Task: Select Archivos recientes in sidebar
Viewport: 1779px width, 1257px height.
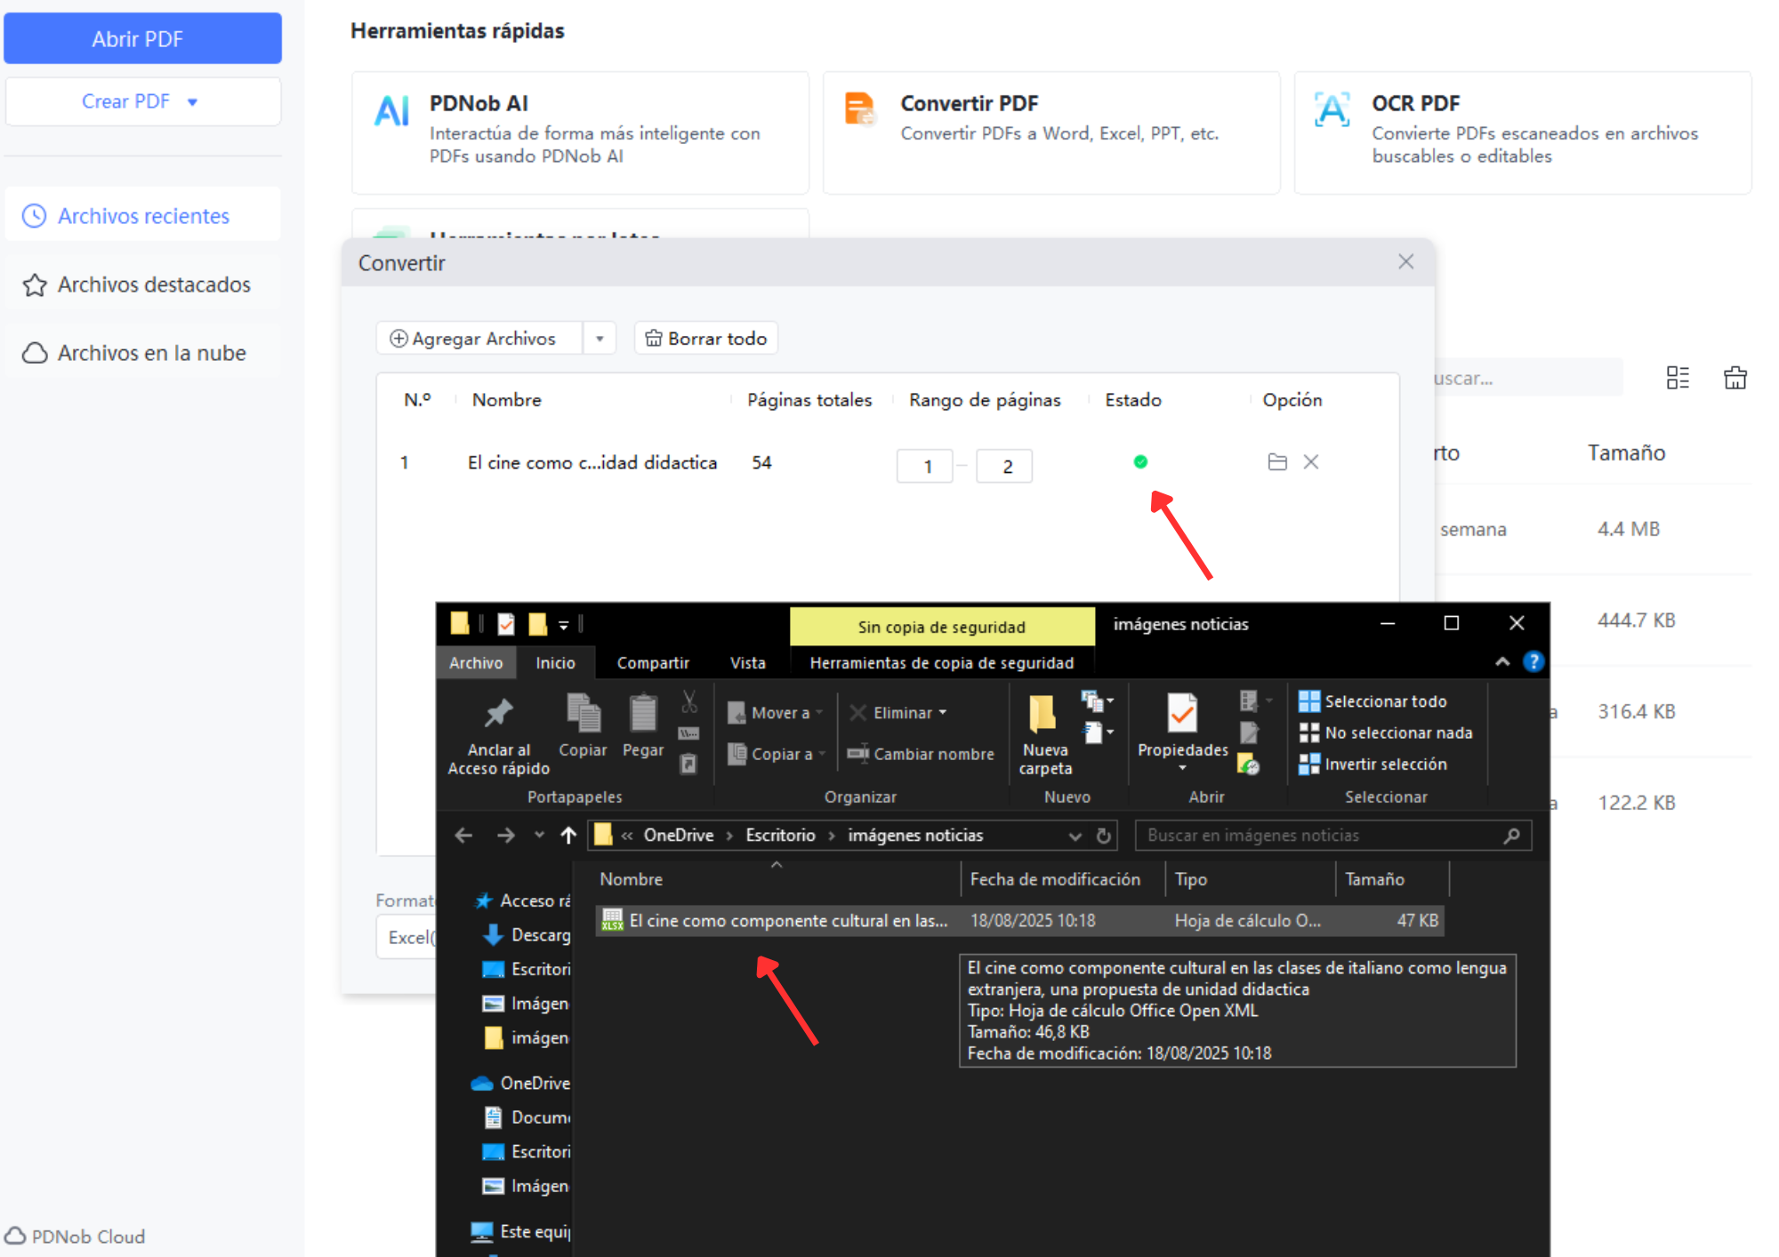Action: click(142, 215)
